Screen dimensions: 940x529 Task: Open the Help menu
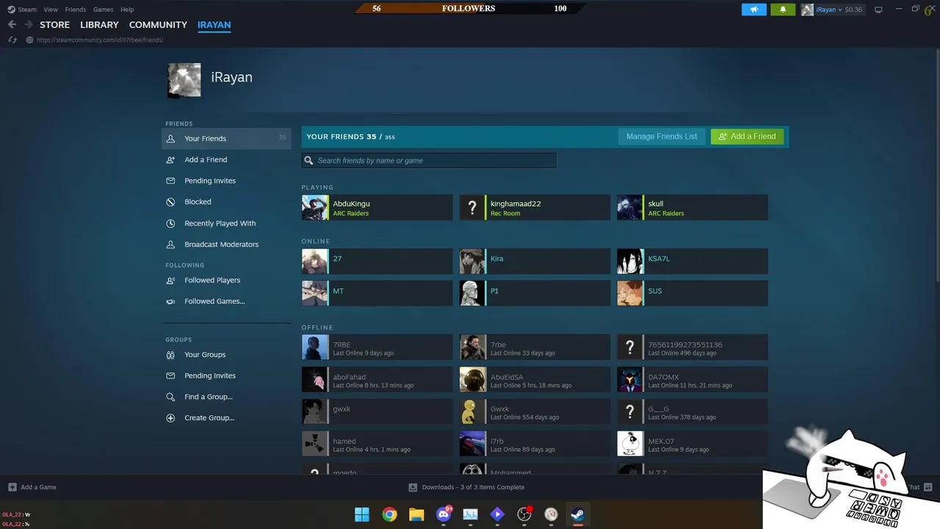(127, 10)
